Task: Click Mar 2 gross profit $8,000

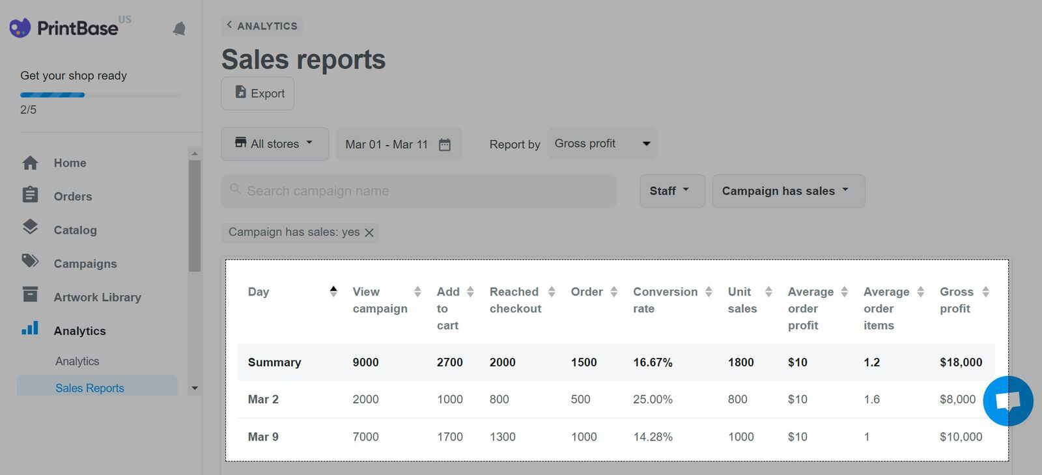Action: [x=957, y=400]
